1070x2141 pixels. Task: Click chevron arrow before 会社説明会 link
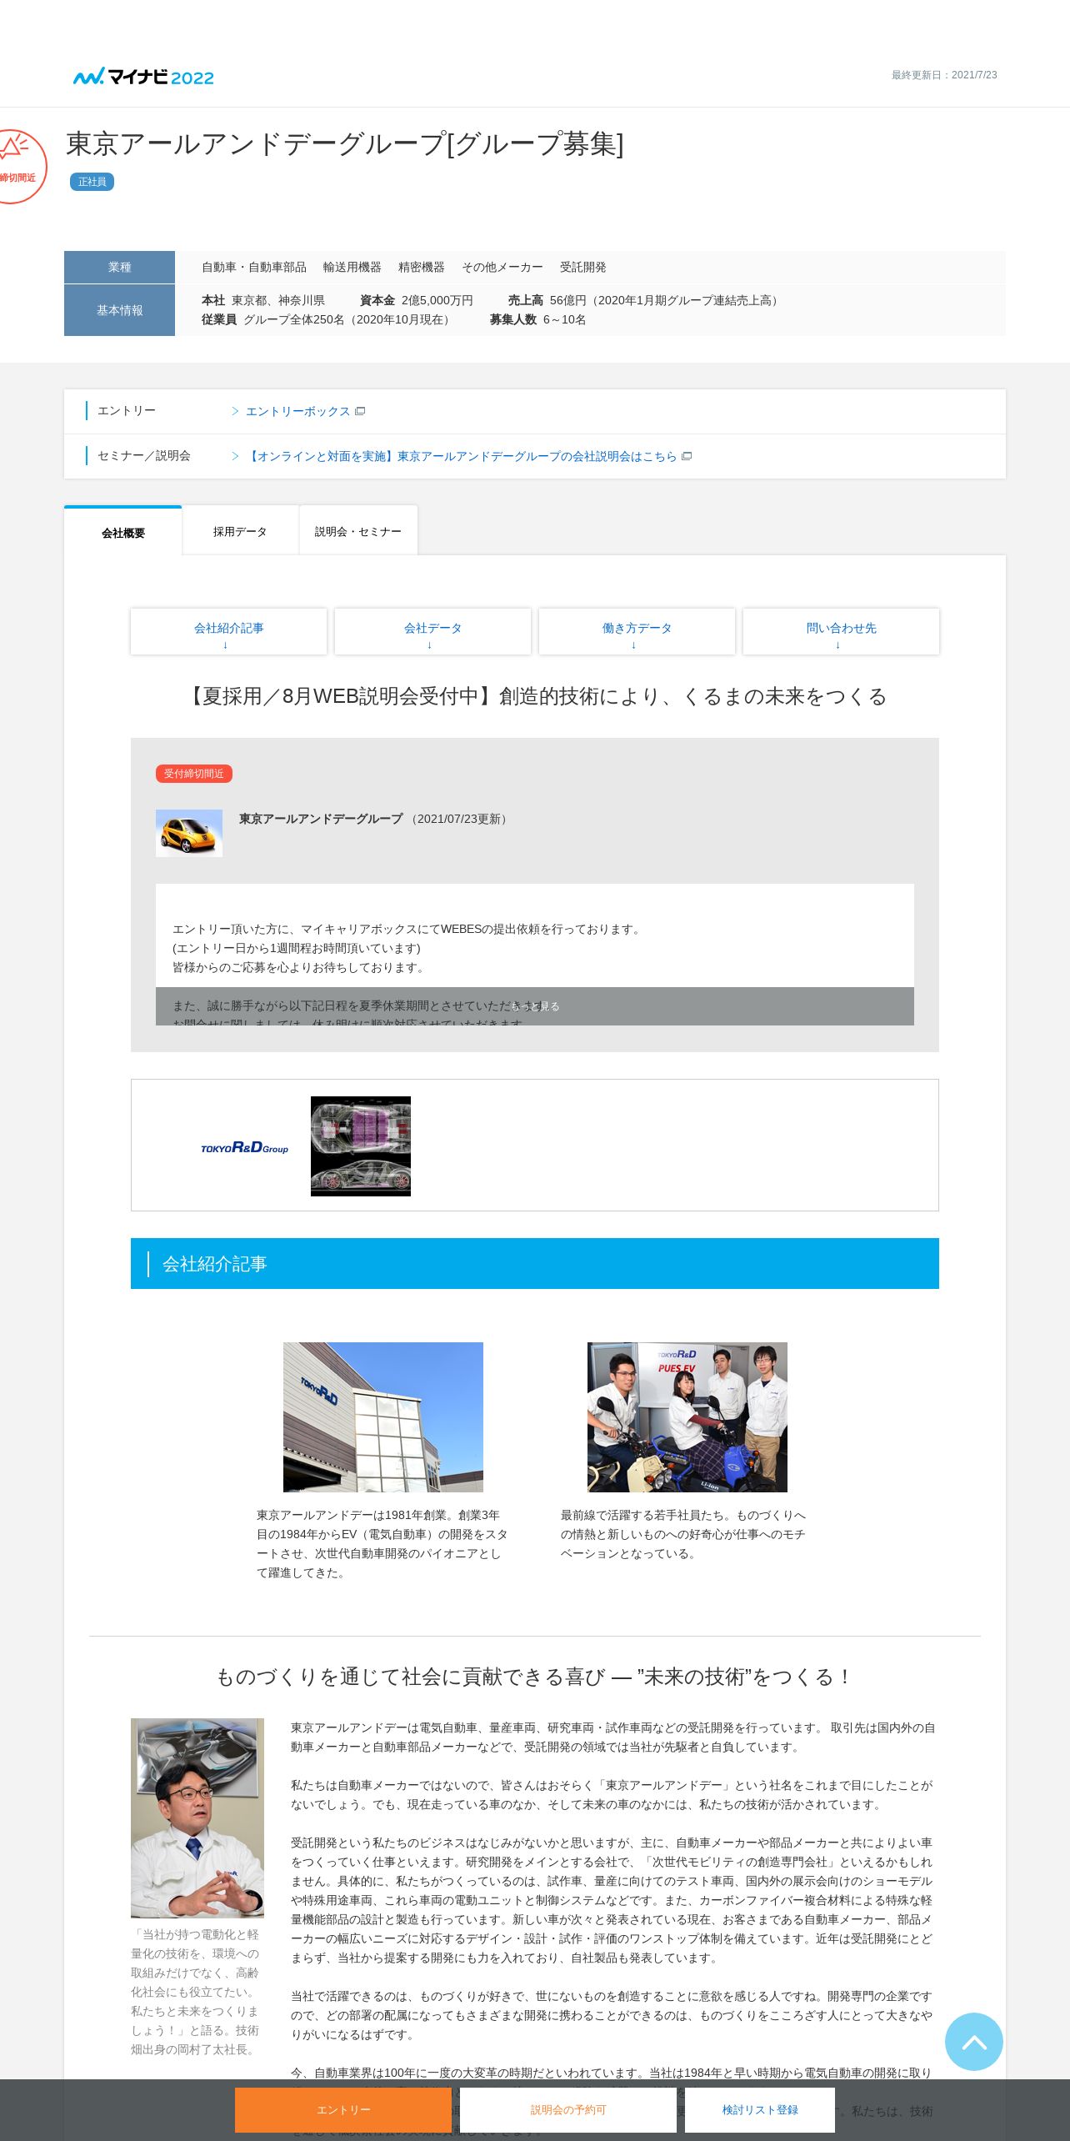tap(235, 456)
